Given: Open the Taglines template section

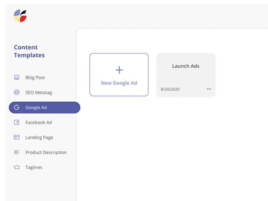Looking at the screenshot, I should tap(34, 167).
